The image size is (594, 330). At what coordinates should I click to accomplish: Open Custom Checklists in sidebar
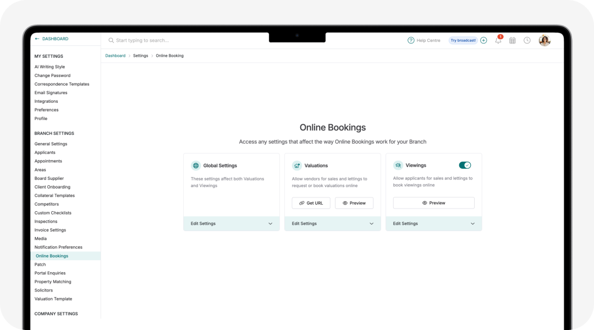coord(53,213)
